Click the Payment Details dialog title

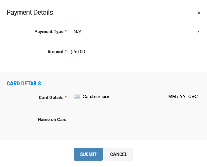[30, 13]
